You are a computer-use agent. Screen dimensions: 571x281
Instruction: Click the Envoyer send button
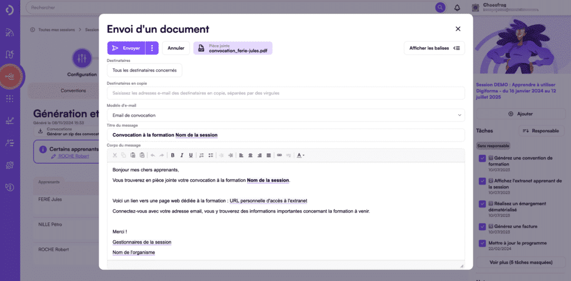(126, 48)
